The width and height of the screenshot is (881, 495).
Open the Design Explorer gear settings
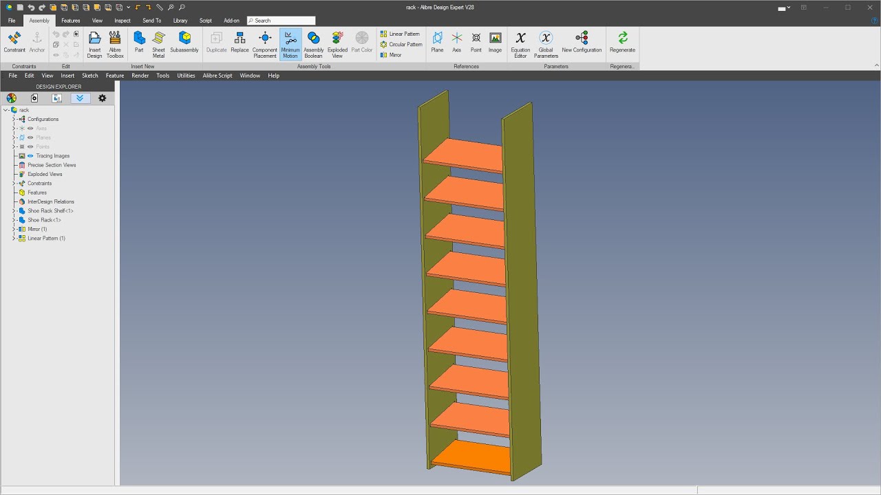click(x=103, y=98)
